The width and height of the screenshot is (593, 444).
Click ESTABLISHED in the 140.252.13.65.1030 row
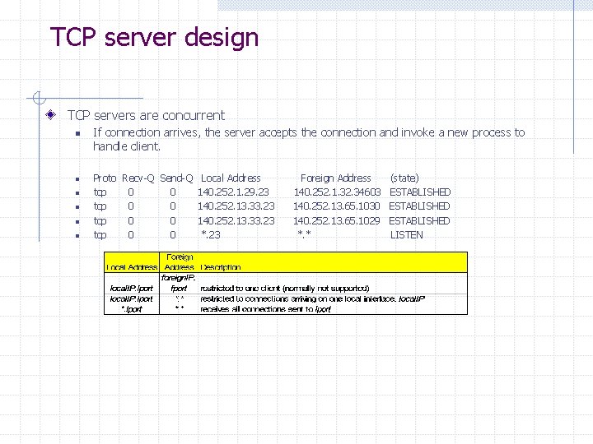(x=419, y=206)
